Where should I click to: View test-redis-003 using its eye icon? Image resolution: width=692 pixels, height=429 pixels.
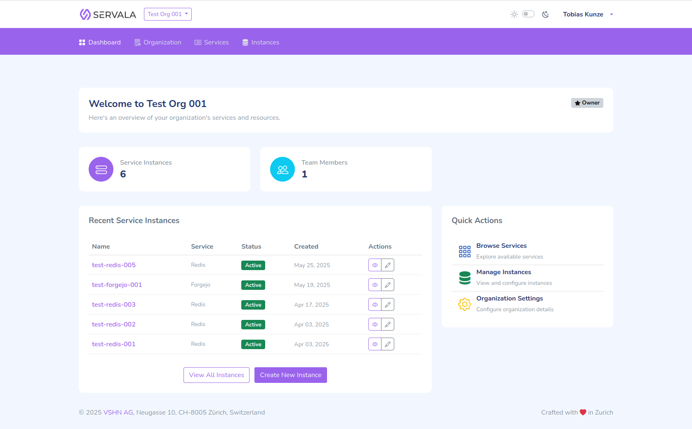375,305
